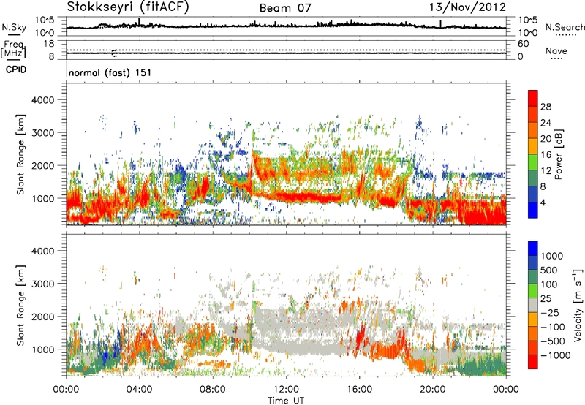Click the left '10^5' noise axis value

point(45,20)
